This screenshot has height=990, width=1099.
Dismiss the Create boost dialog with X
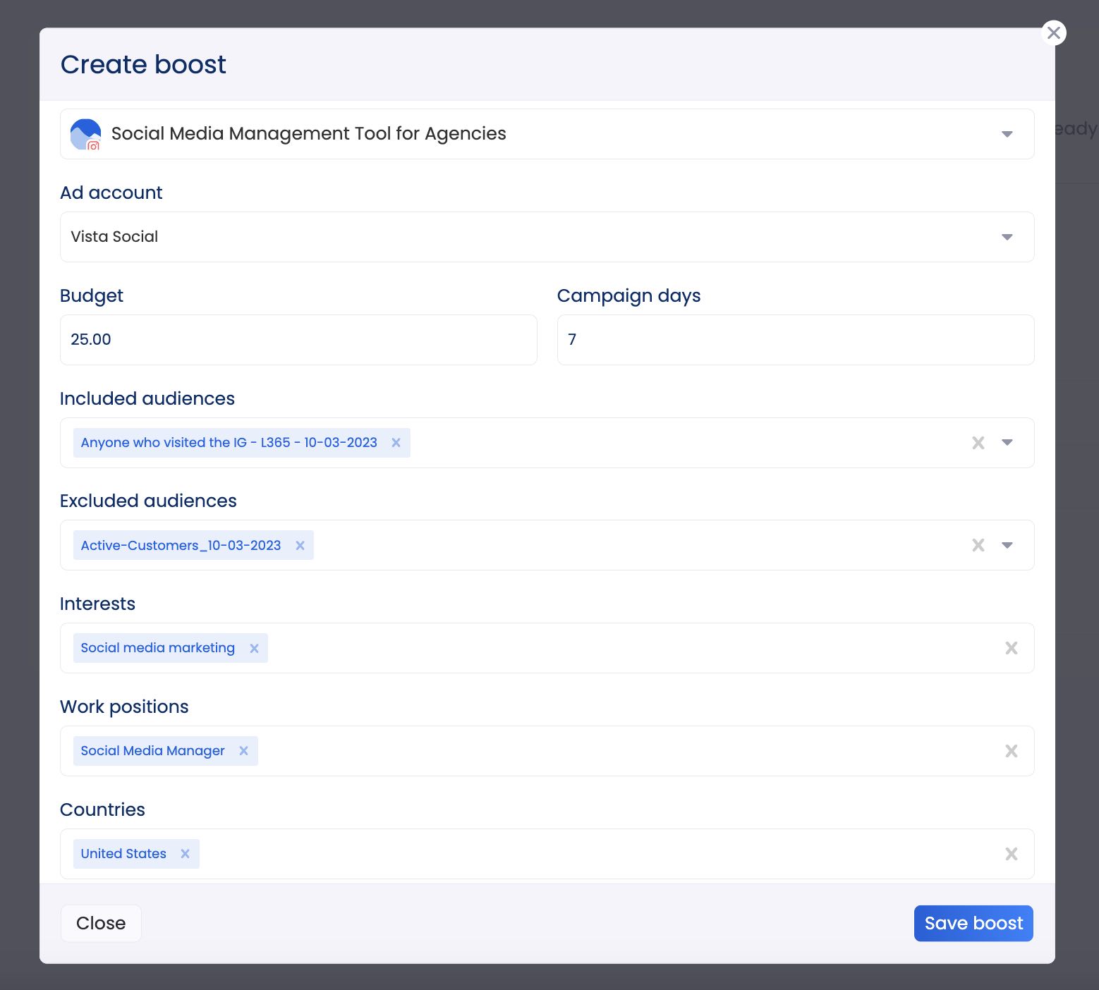click(x=1053, y=33)
